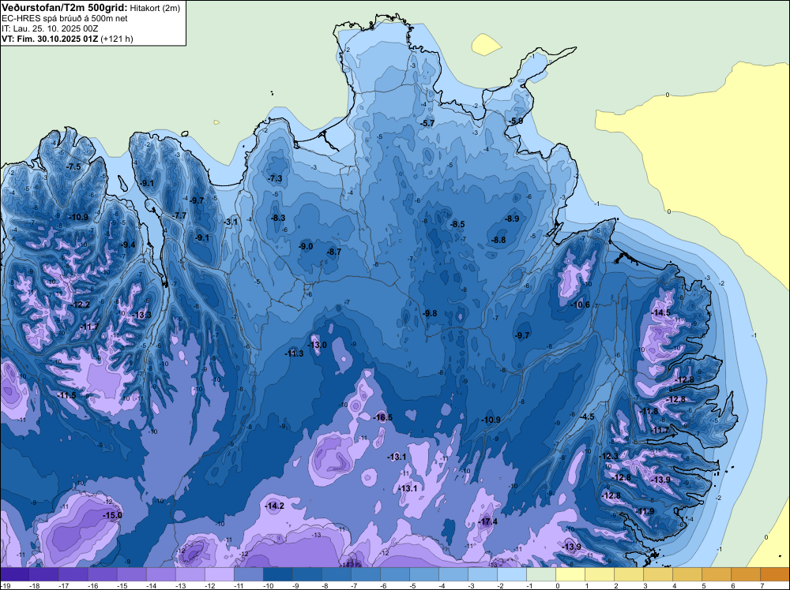Click the '-10.6' temperature label
This screenshot has height=590, width=790.
click(580, 304)
